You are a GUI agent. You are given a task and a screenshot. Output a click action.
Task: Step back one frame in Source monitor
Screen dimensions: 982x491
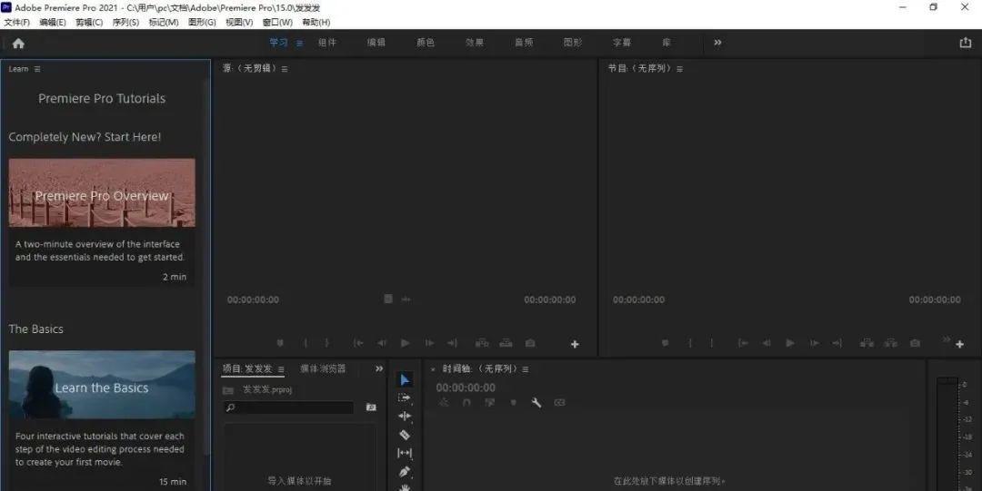coord(381,343)
